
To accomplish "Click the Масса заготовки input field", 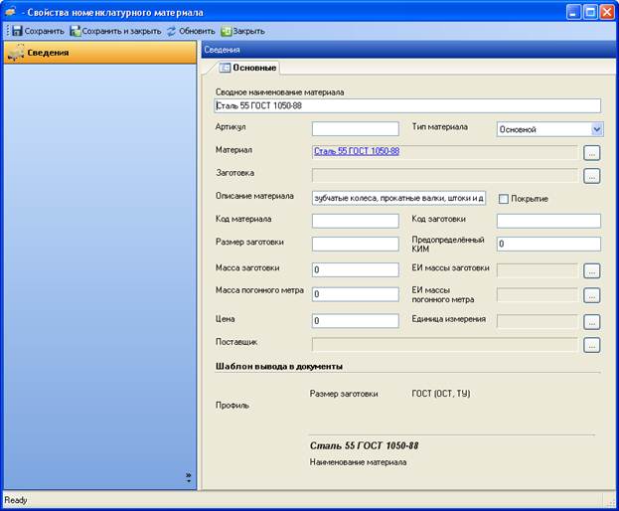I will click(356, 269).
